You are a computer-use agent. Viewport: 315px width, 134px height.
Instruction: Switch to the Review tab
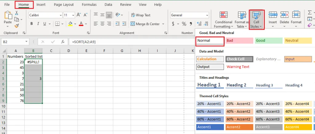126,4
